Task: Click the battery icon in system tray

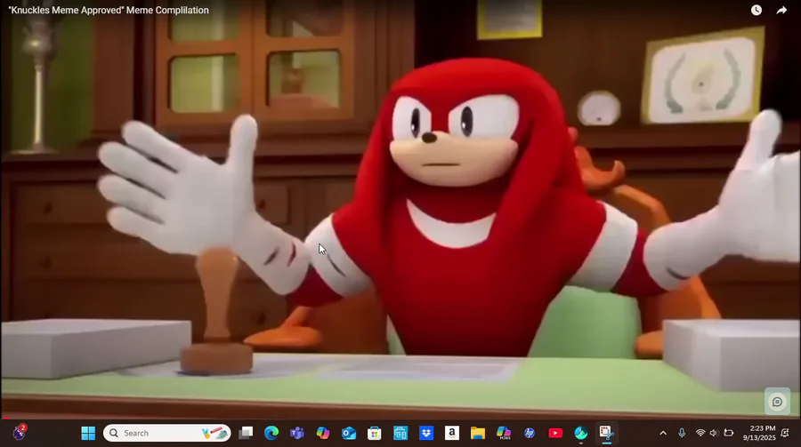Action: tap(728, 433)
